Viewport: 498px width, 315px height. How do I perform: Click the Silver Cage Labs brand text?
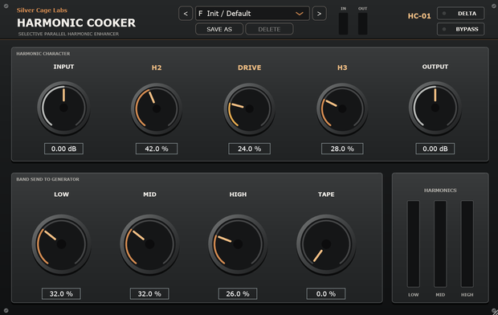(42, 10)
